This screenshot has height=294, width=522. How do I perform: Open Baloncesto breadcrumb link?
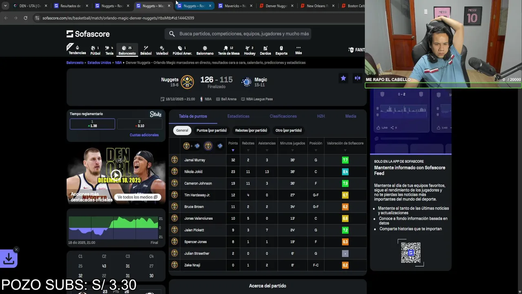[75, 63]
